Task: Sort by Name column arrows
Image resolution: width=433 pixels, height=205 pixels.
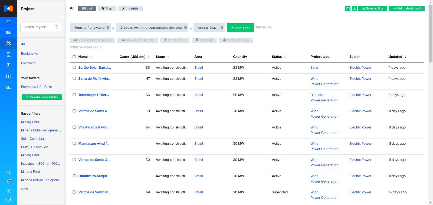Action: [x=91, y=57]
